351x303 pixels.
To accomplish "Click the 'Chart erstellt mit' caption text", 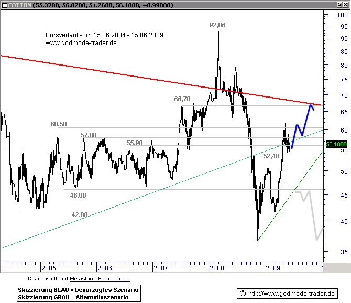I will pos(48,278).
